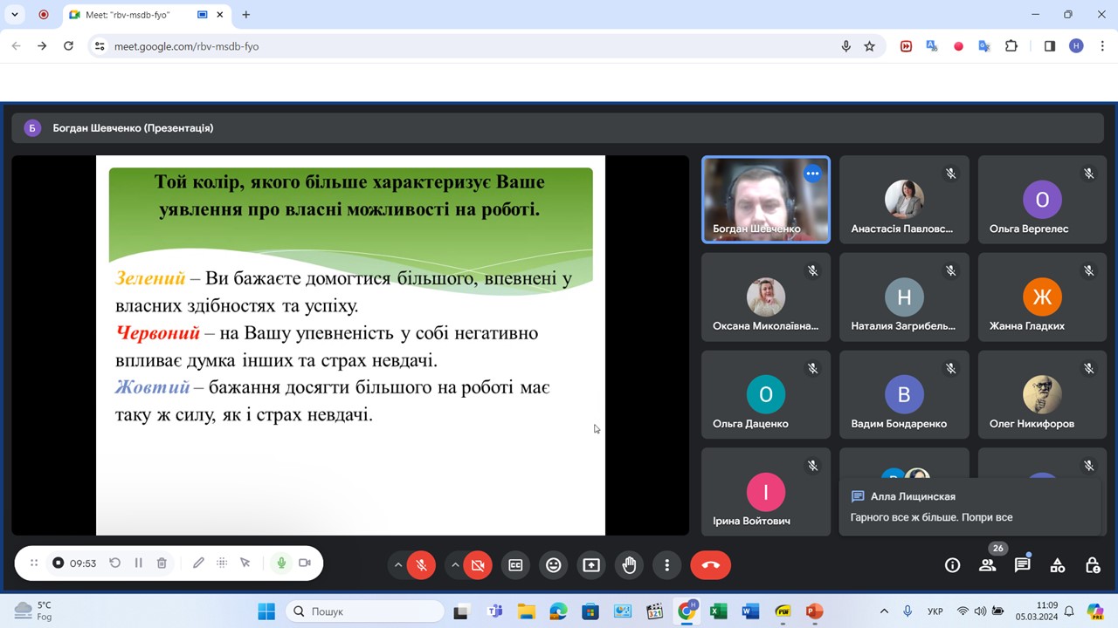Viewport: 1118px width, 628px height.
Task: Expand video settings arrow beside camera
Action: point(455,565)
